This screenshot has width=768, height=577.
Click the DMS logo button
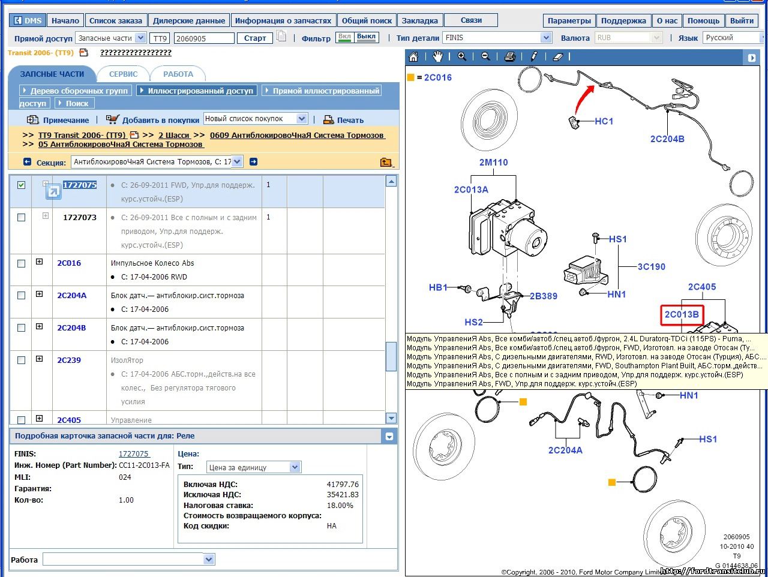(x=28, y=20)
